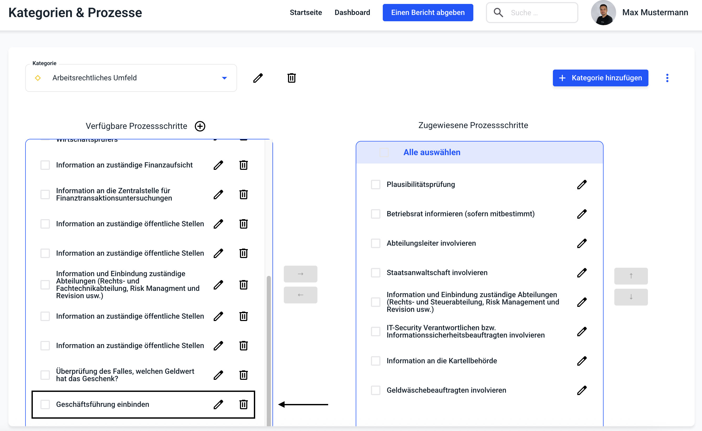Tick Abteilungsleiter involvieren checkbox
This screenshot has width=702, height=431.
[375, 243]
